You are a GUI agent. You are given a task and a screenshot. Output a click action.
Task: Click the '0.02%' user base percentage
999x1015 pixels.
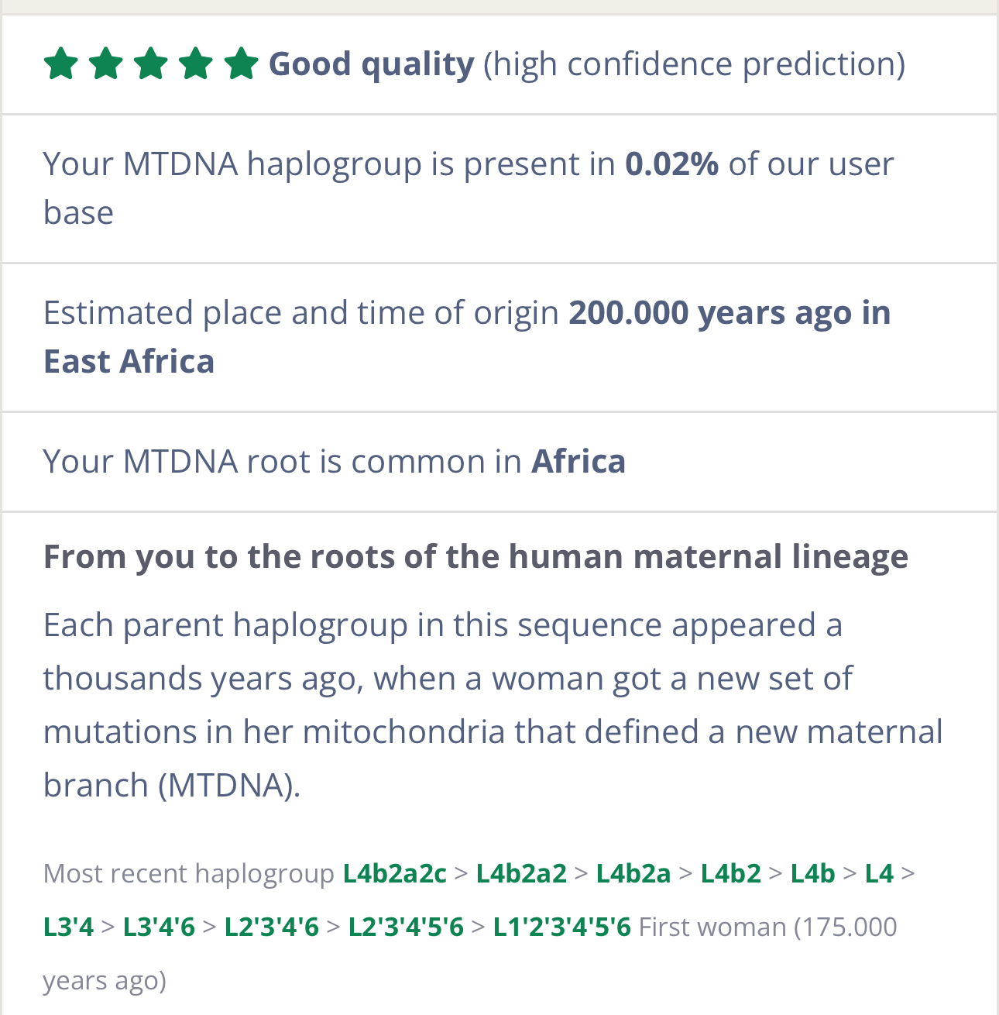click(672, 164)
